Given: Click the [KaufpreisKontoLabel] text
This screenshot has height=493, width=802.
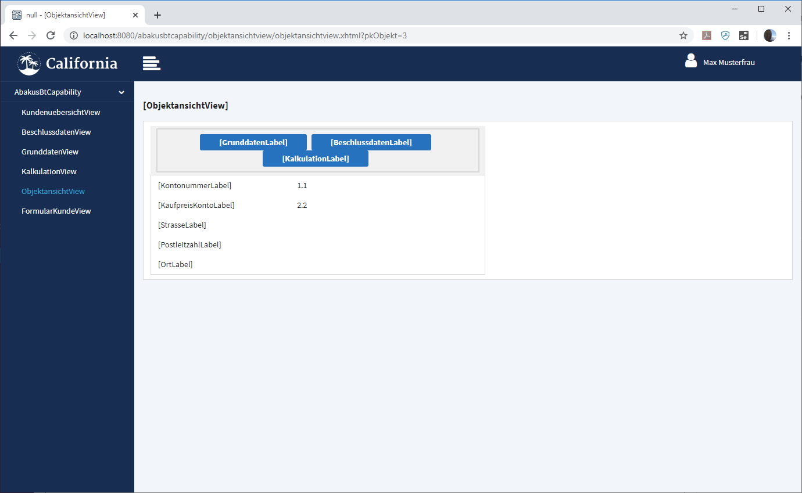Looking at the screenshot, I should [196, 205].
